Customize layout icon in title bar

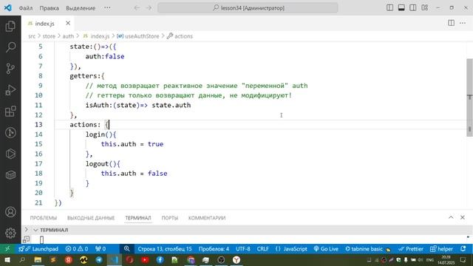tap(425, 8)
